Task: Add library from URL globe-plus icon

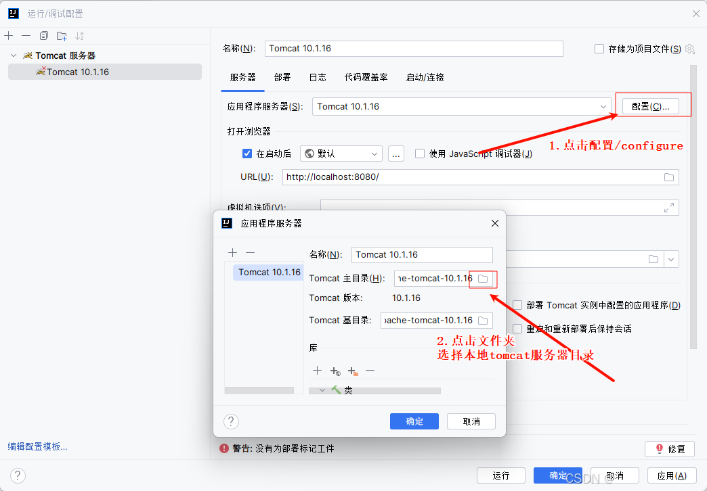Action: 335,371
